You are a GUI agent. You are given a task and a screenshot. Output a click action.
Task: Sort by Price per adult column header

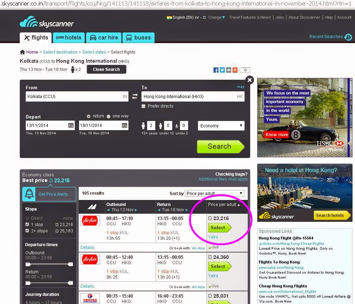coord(224,205)
